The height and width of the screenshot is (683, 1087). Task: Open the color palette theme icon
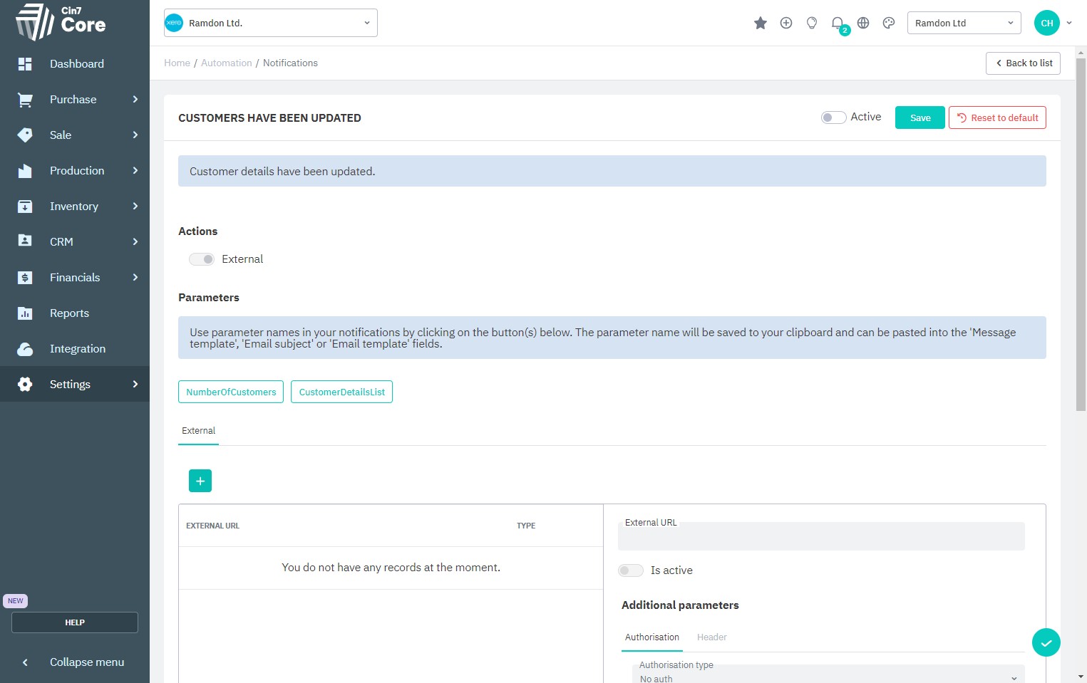tap(888, 24)
